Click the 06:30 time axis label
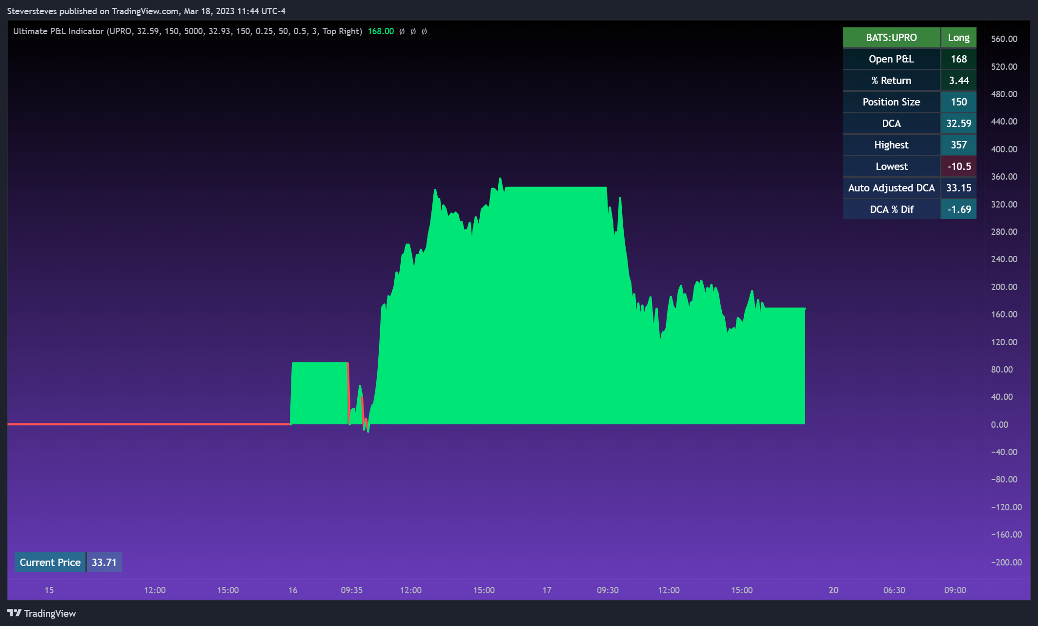This screenshot has width=1038, height=626. [x=894, y=590]
